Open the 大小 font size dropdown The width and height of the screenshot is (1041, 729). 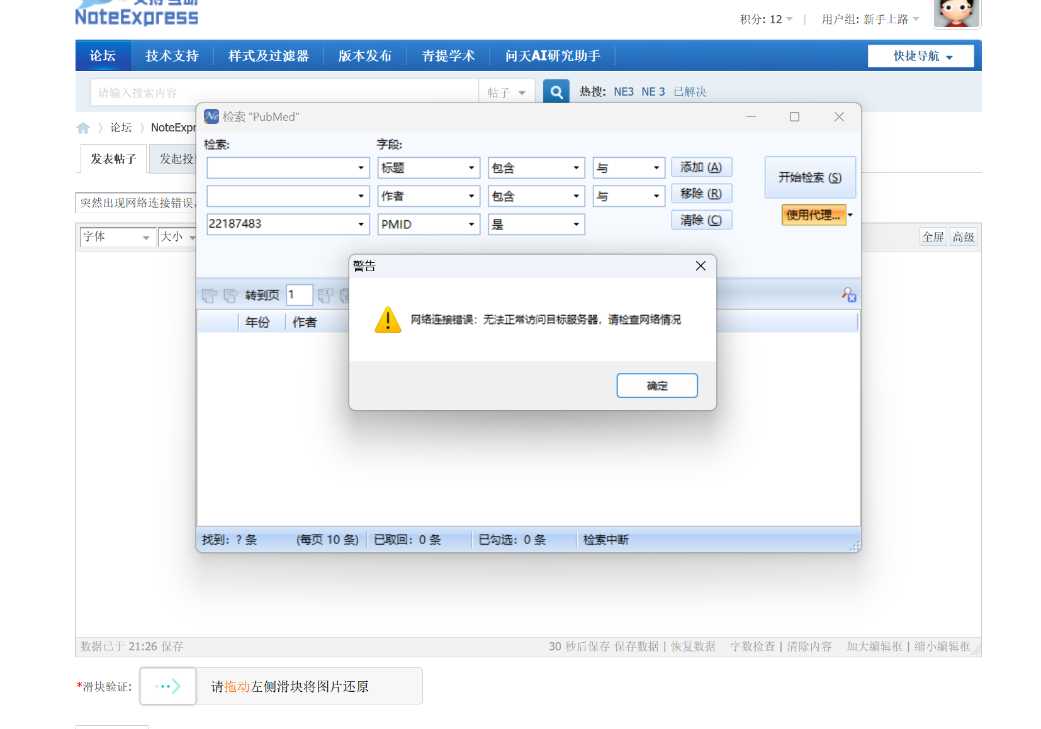coord(177,237)
